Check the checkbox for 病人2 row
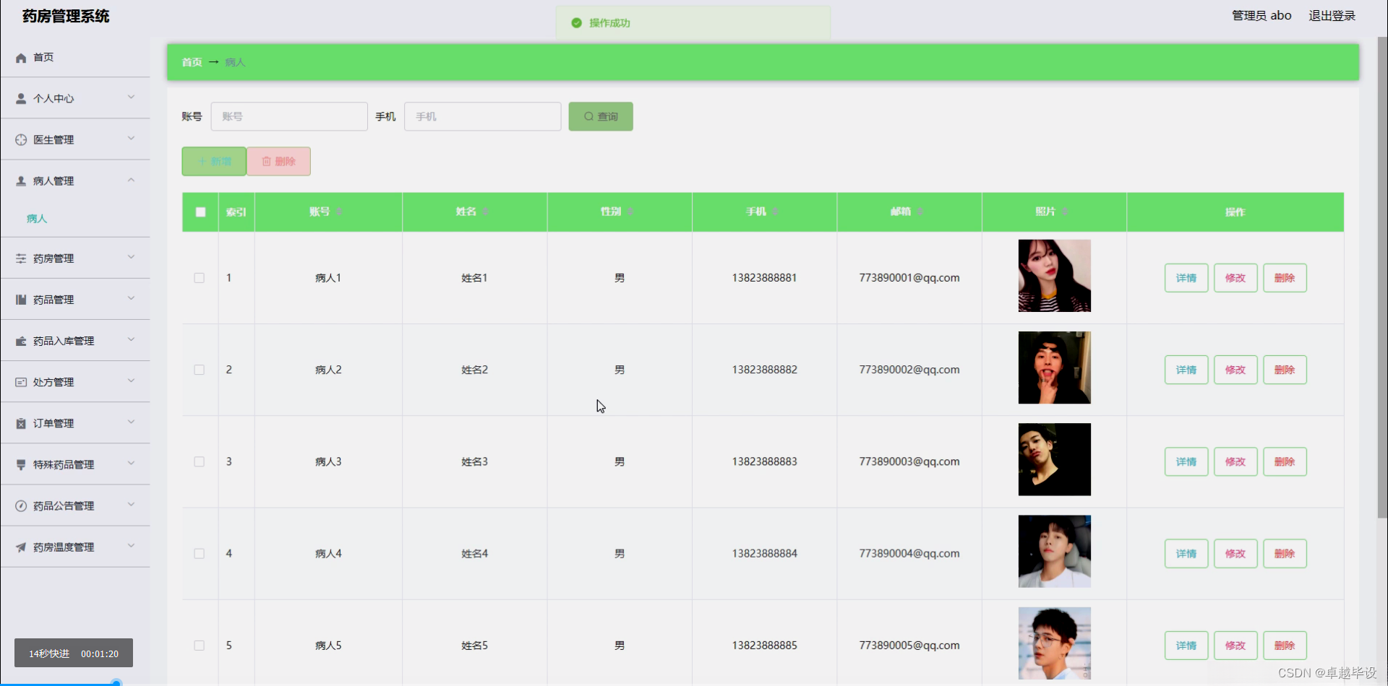The height and width of the screenshot is (686, 1388). [199, 370]
